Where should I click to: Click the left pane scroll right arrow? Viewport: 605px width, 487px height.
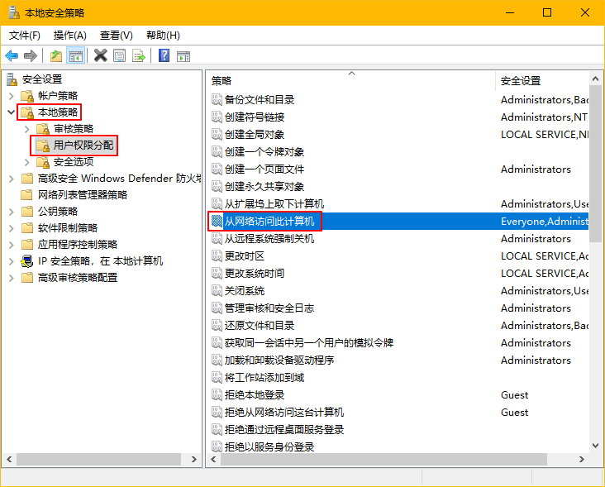193,459
